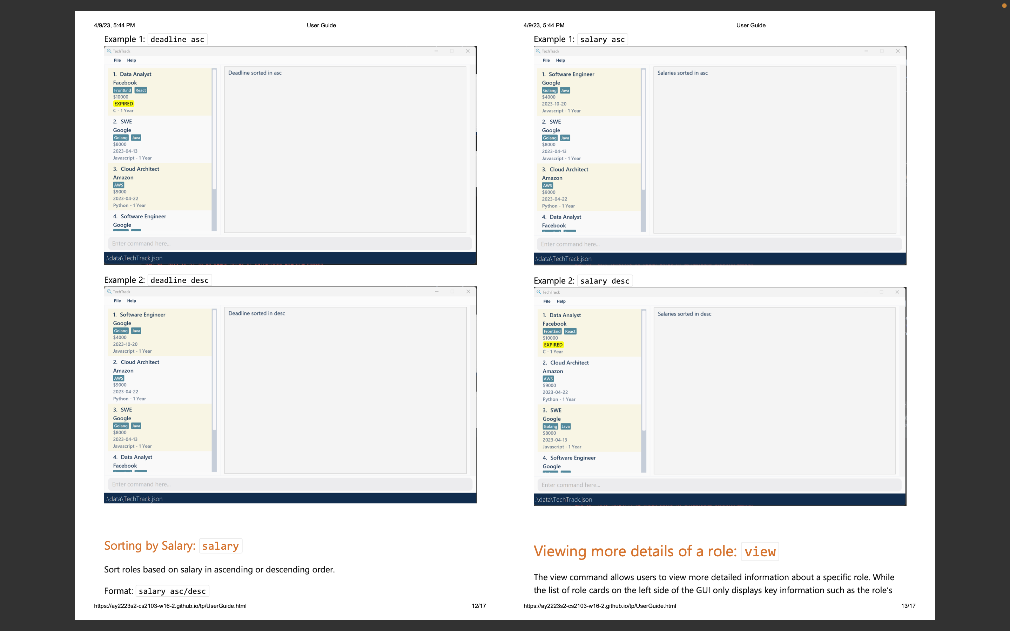Click the command input in the salary desc window
The height and width of the screenshot is (631, 1010).
pyautogui.click(x=719, y=485)
